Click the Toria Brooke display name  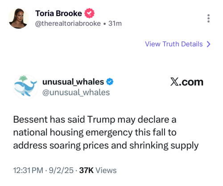tap(58, 13)
